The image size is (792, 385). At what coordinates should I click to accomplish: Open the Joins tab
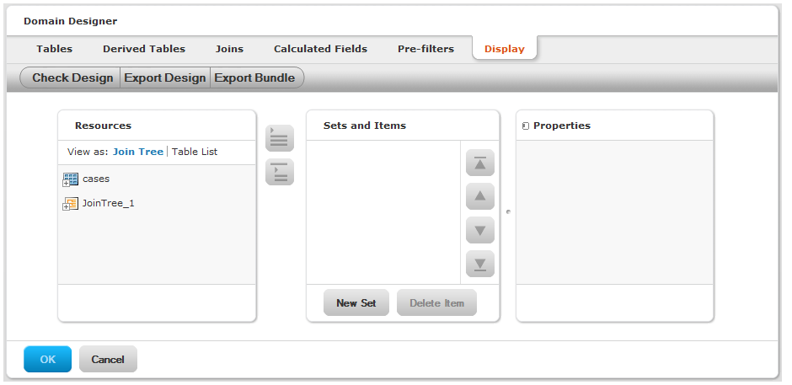click(229, 49)
